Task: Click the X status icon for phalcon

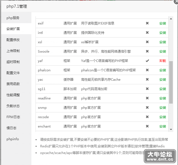Action: [147, 70]
